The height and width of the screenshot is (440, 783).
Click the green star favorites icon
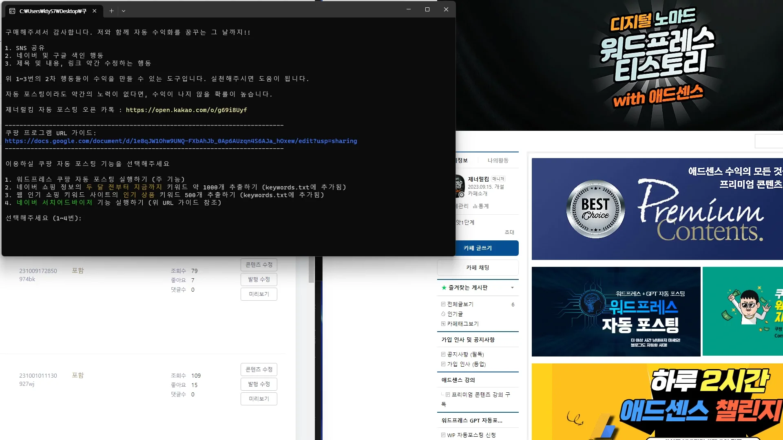pyautogui.click(x=444, y=288)
